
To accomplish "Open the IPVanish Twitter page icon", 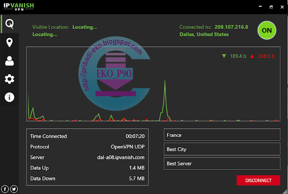I will 14,189.
